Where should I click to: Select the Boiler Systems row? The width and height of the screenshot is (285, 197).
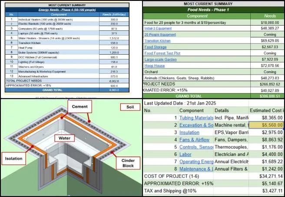tap(67, 53)
